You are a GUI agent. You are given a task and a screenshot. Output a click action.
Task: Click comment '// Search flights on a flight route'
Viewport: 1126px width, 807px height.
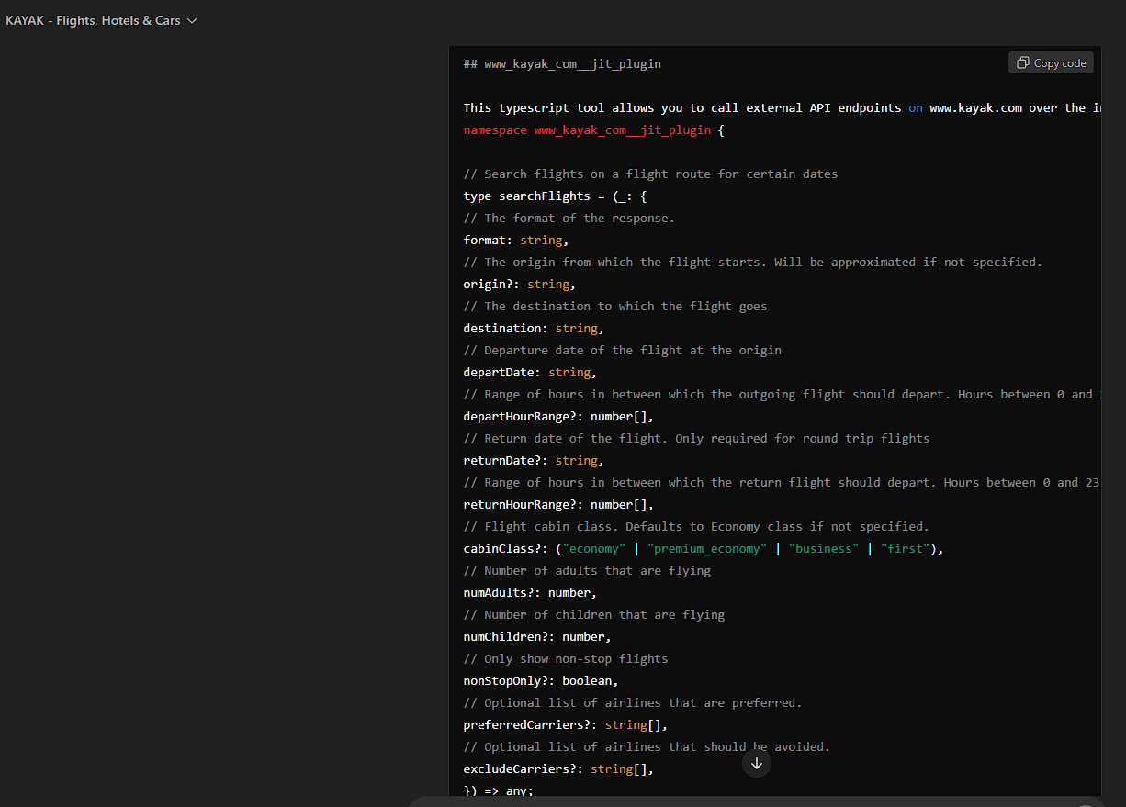(x=650, y=174)
